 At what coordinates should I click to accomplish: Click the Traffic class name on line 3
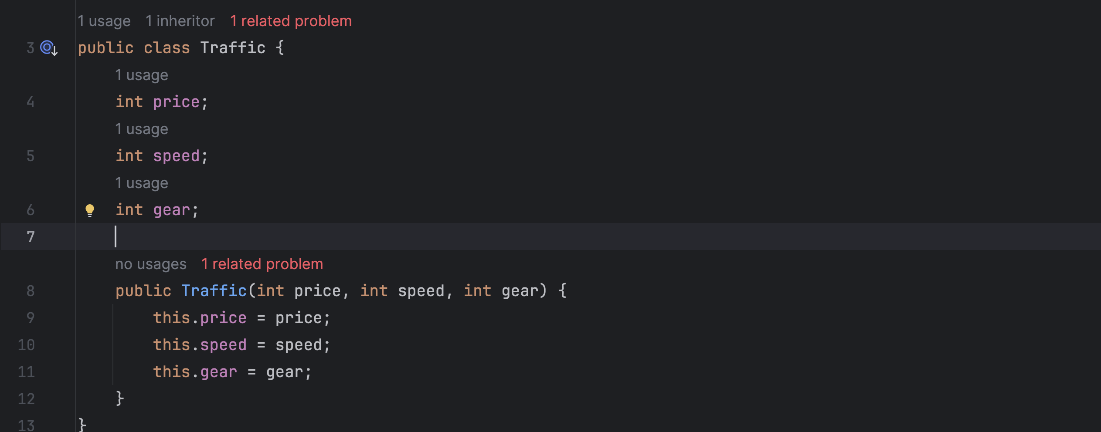pyautogui.click(x=233, y=47)
